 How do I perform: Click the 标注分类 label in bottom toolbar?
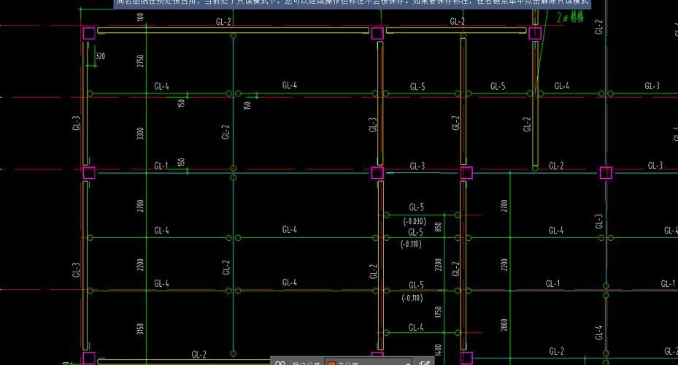[305, 363]
